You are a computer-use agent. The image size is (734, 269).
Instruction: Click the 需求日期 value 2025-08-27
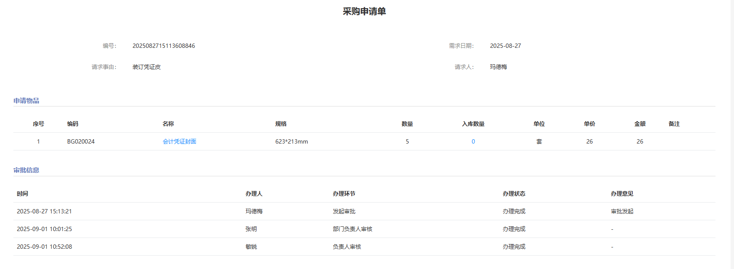click(x=505, y=46)
